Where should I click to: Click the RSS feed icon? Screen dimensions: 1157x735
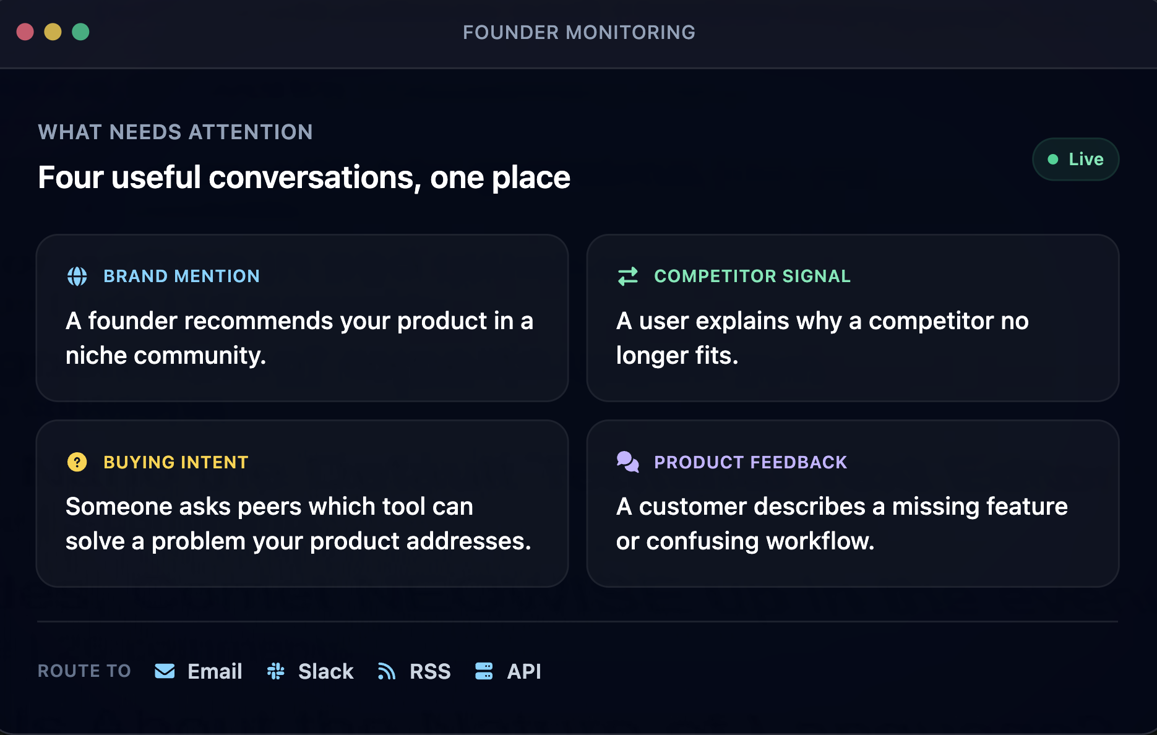[x=387, y=671]
